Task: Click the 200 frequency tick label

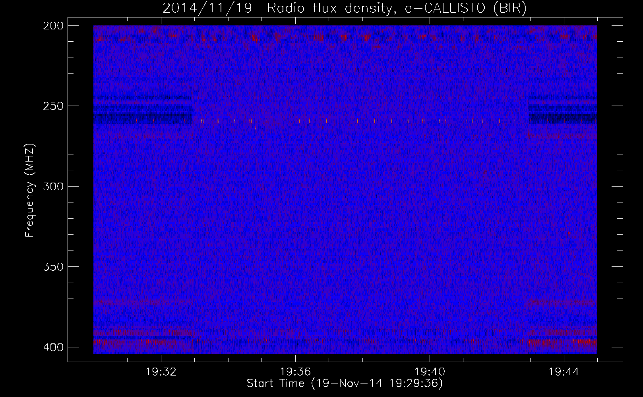Action: [53, 26]
